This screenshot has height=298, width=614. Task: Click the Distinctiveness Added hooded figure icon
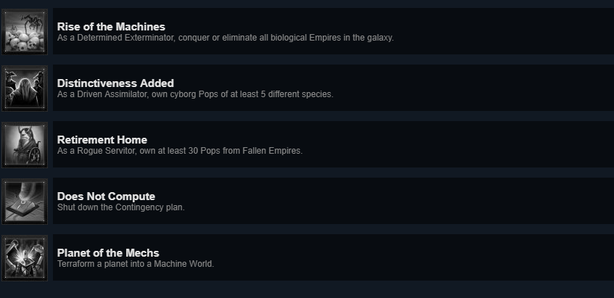pyautogui.click(x=25, y=88)
